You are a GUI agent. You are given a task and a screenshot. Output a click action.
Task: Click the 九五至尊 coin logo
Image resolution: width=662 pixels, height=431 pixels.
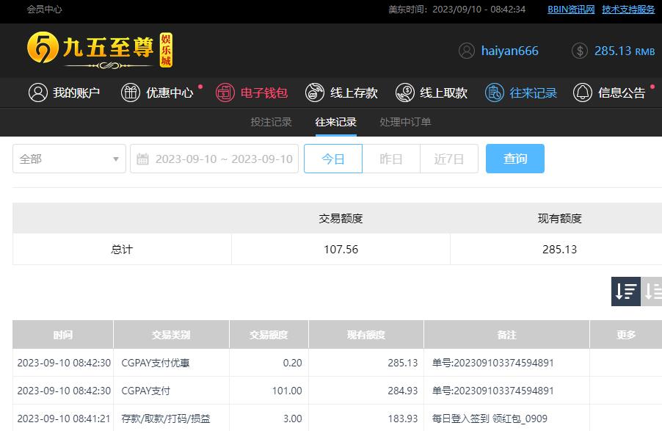(x=43, y=47)
